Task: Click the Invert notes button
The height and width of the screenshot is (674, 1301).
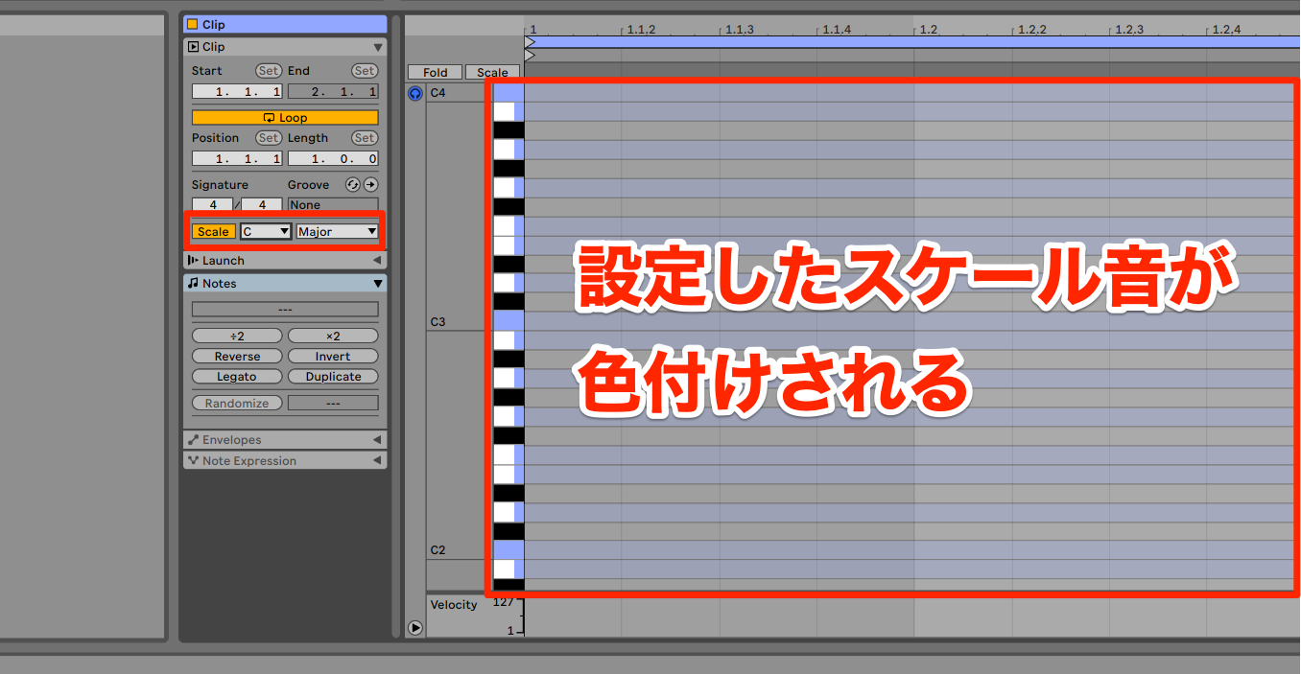Action: [333, 357]
